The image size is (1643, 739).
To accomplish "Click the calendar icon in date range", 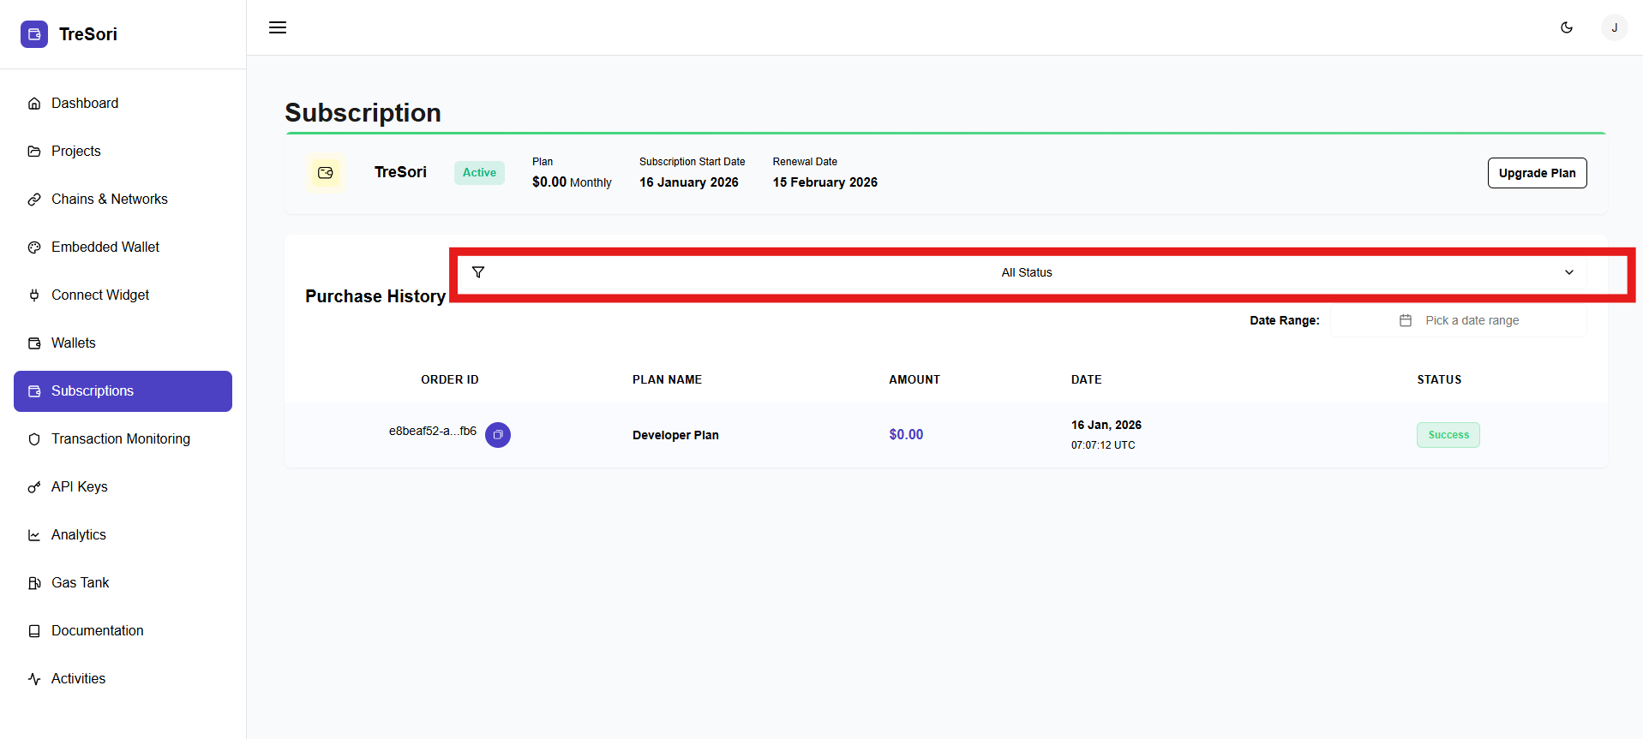I will click(x=1406, y=320).
